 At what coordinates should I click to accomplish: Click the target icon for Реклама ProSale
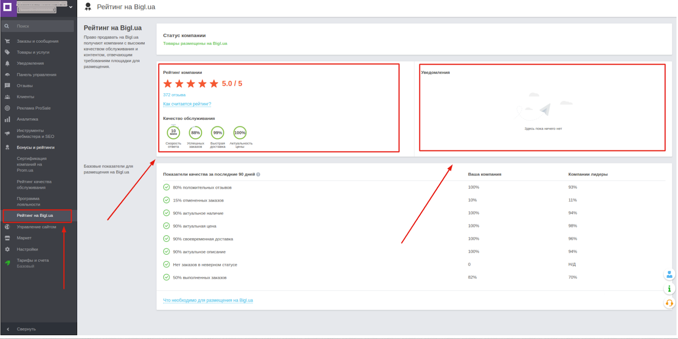7,108
